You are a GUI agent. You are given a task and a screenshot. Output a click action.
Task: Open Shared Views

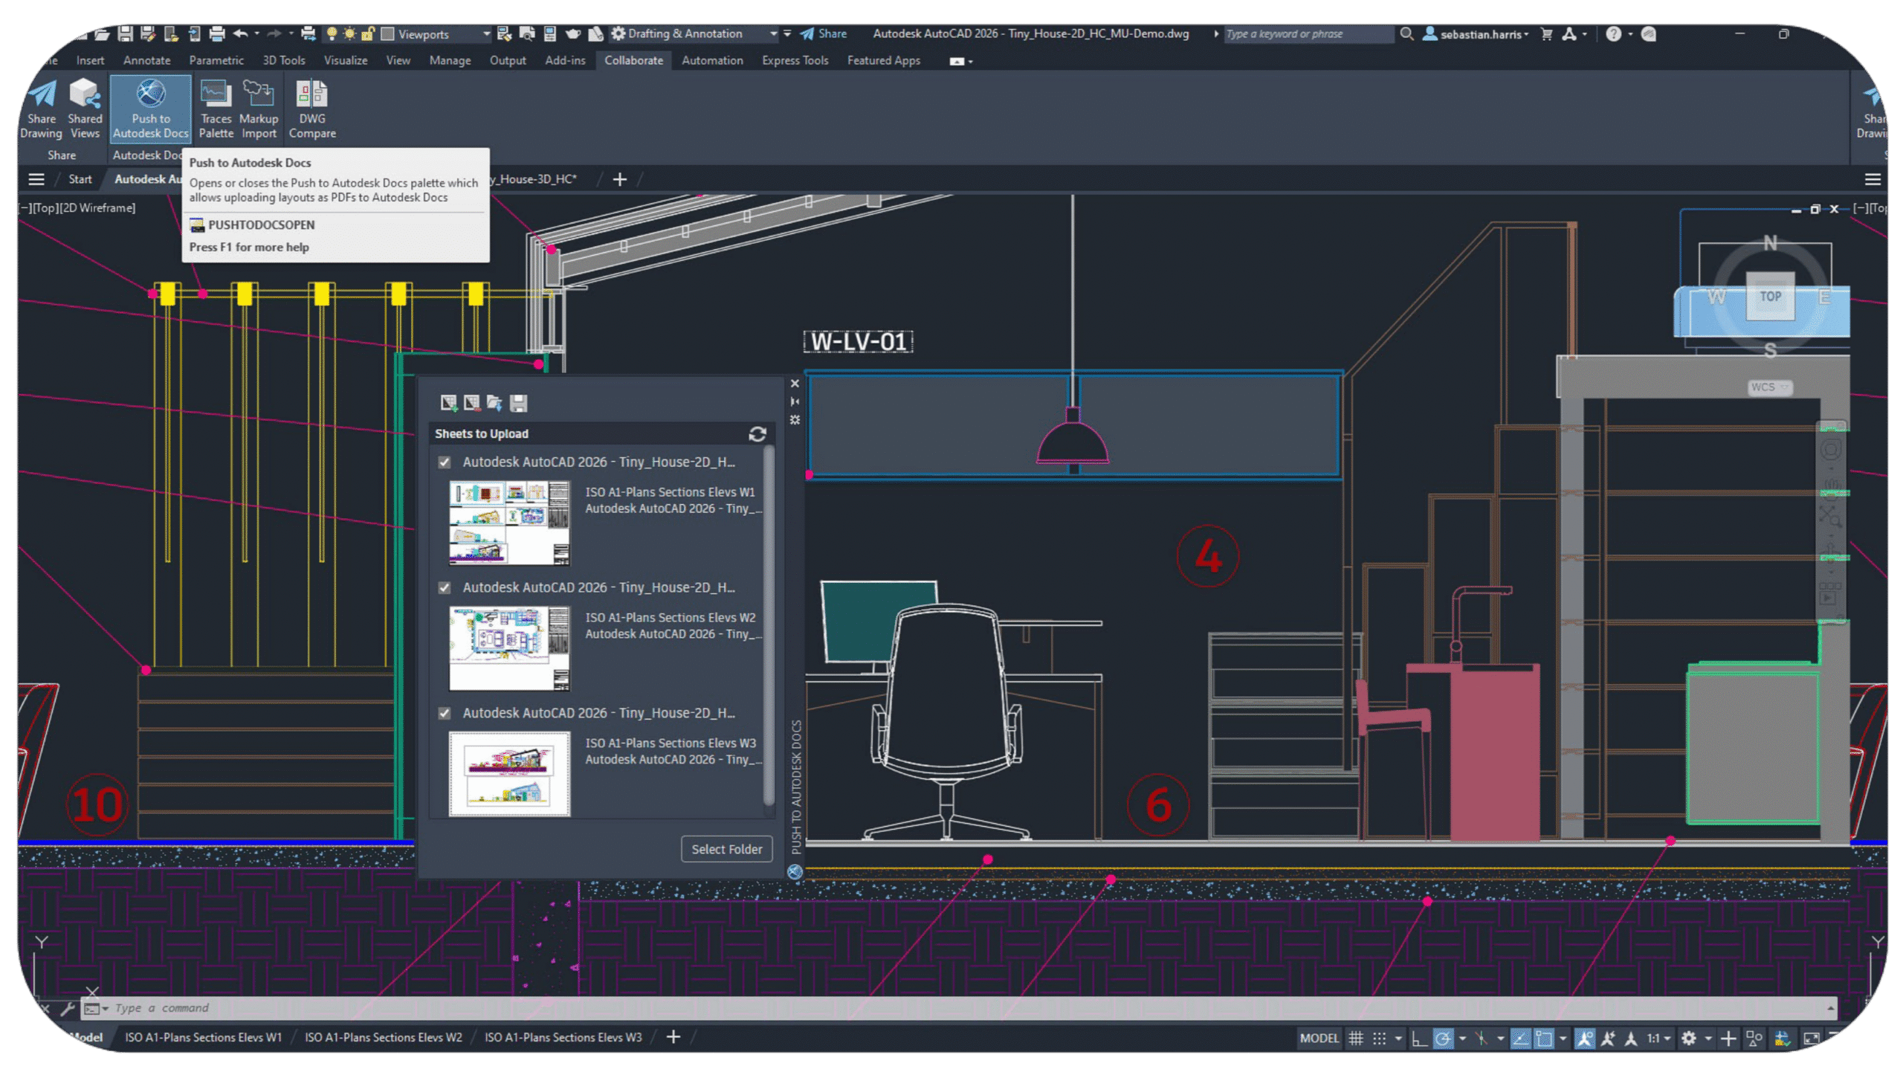click(85, 108)
